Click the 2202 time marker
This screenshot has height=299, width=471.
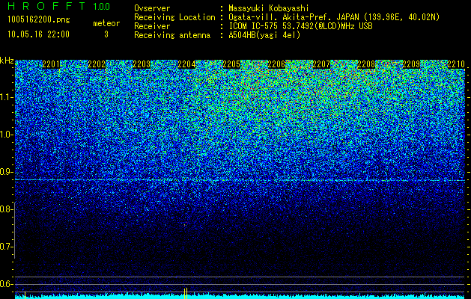(97, 64)
